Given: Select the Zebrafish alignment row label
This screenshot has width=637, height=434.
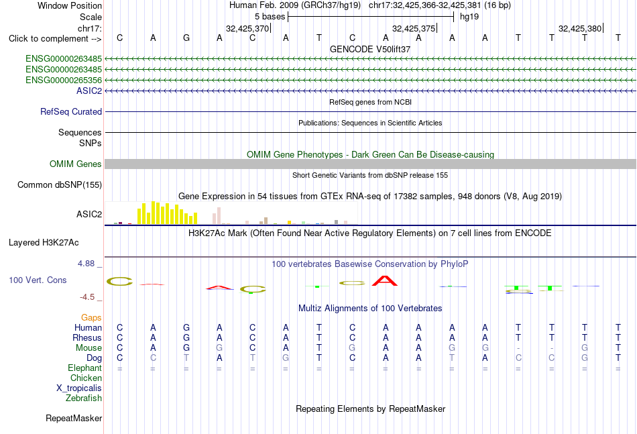Looking at the screenshot, I should click(x=84, y=398).
